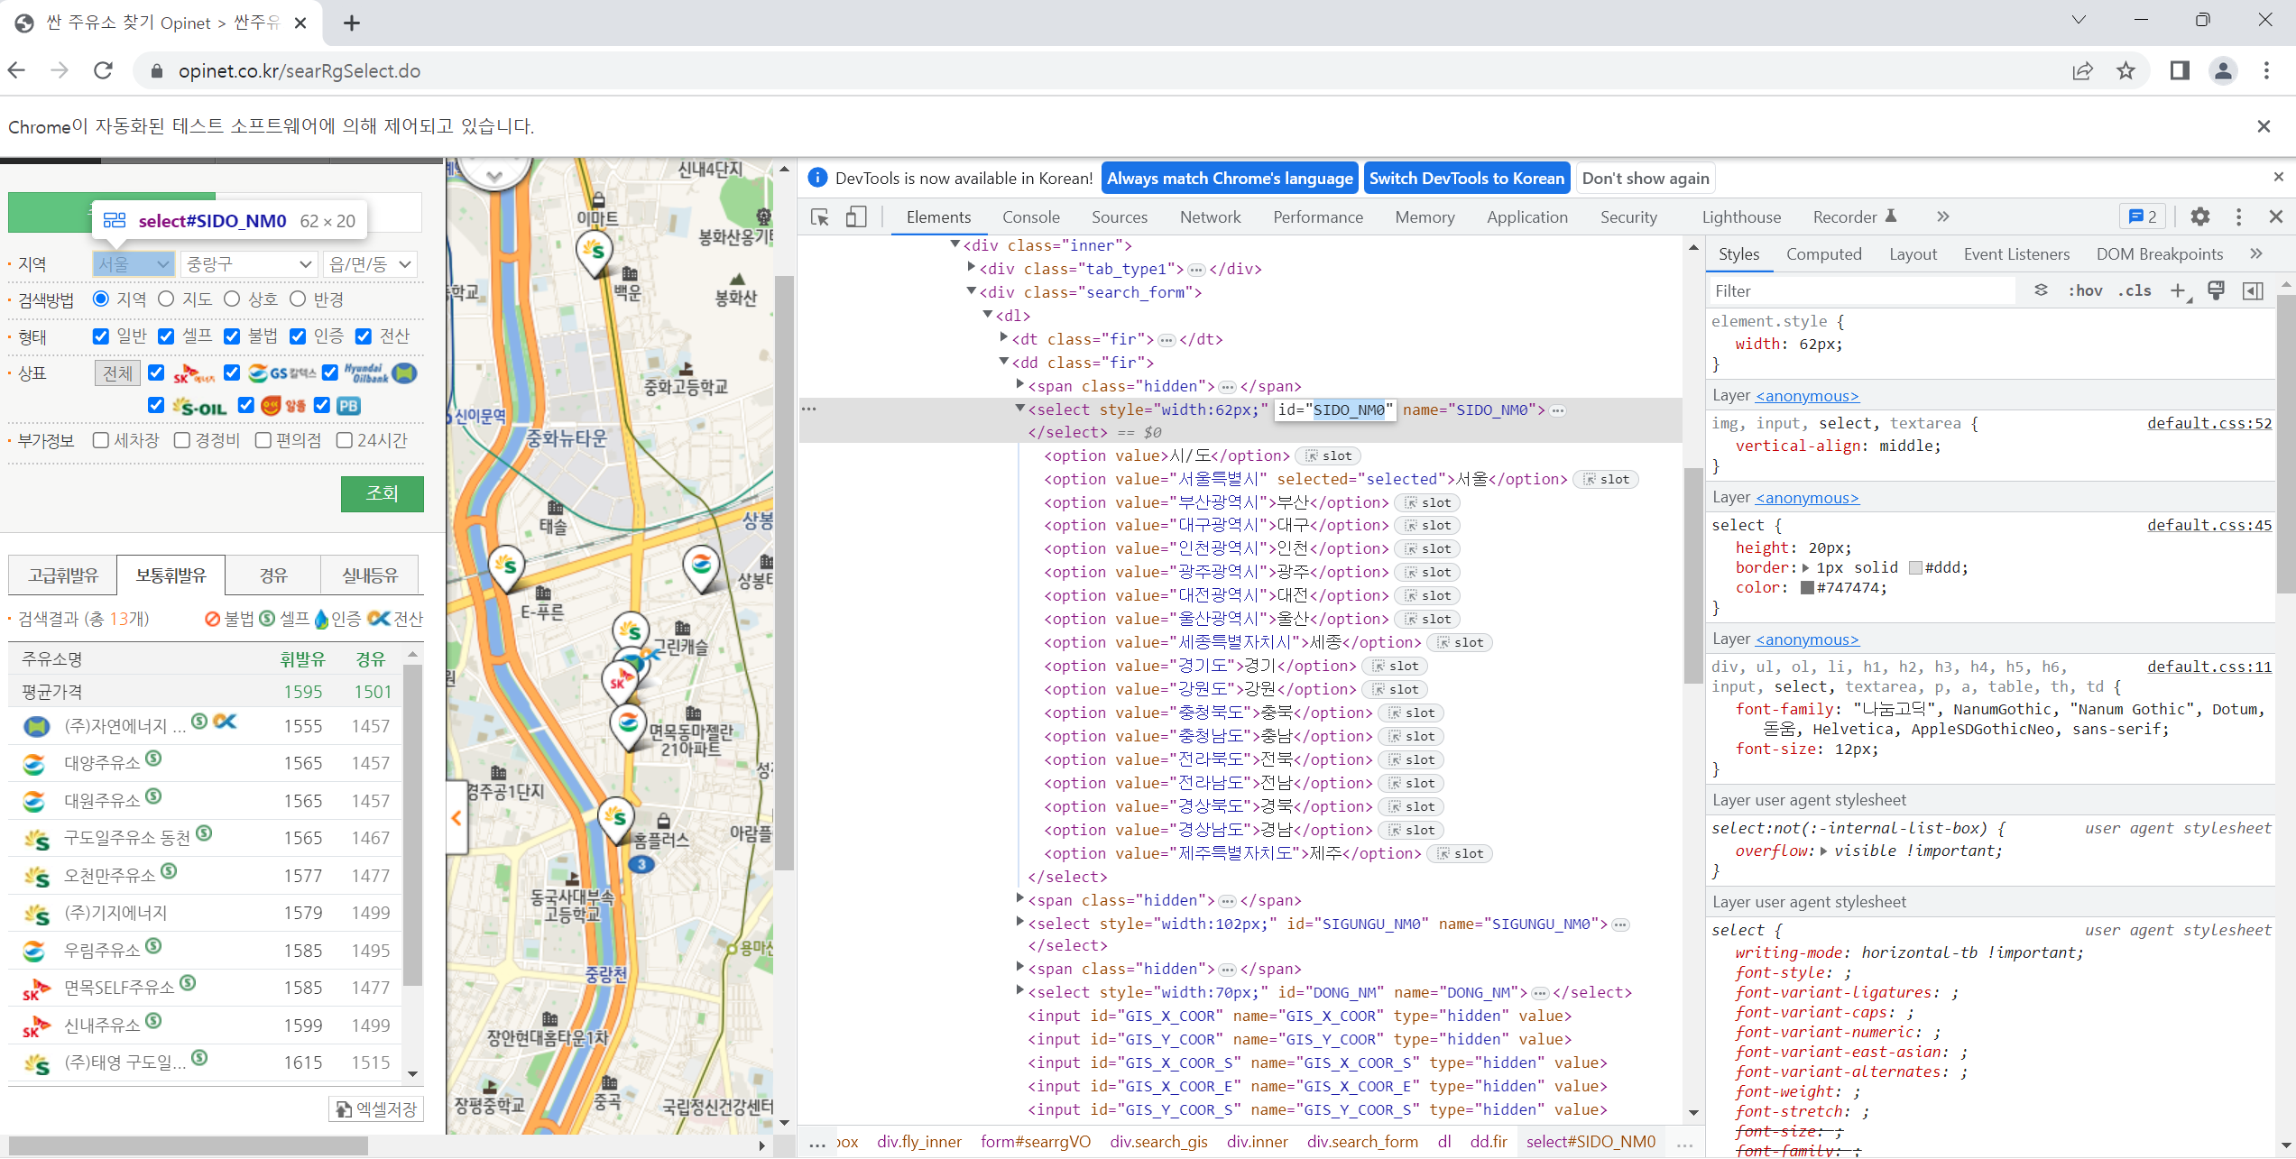The width and height of the screenshot is (2296, 1159).
Task: Open the 중랑구 district dropdown
Action: click(248, 264)
